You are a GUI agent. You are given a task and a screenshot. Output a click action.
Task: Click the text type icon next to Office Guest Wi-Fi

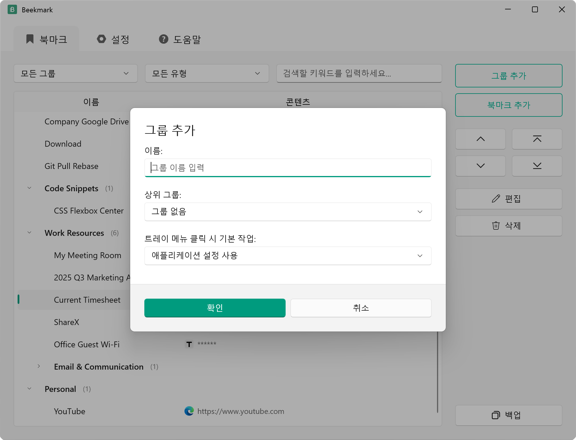(x=189, y=344)
